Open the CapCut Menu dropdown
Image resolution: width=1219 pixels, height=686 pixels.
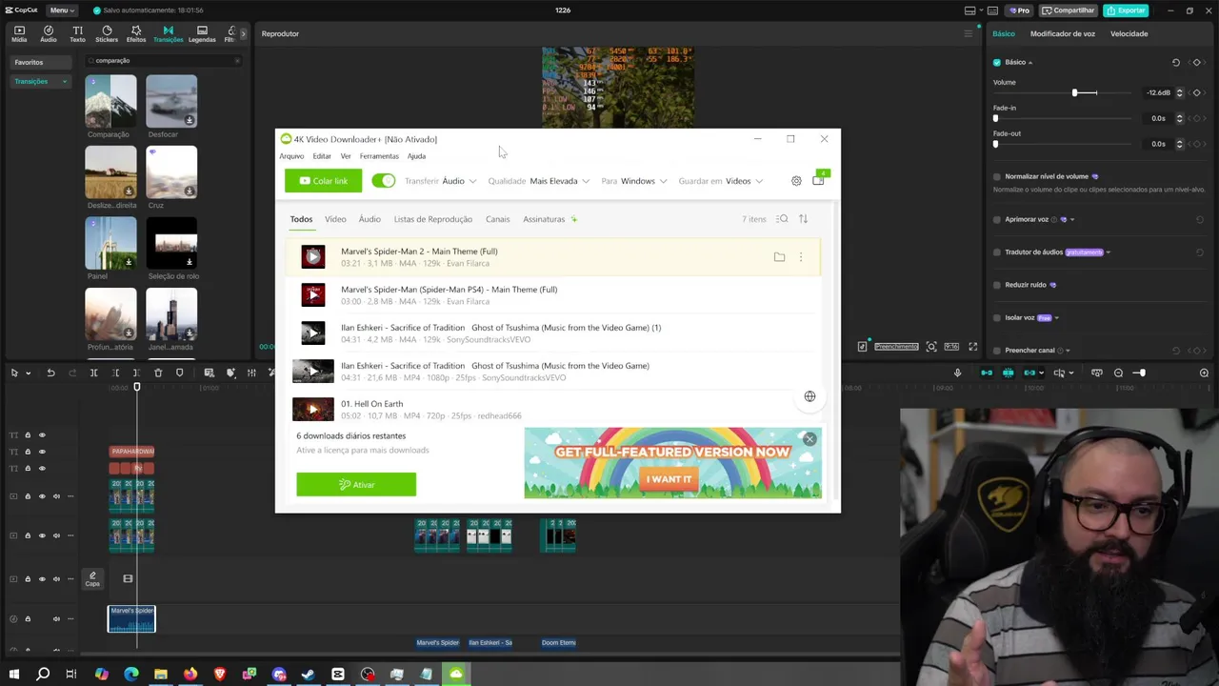pyautogui.click(x=61, y=10)
